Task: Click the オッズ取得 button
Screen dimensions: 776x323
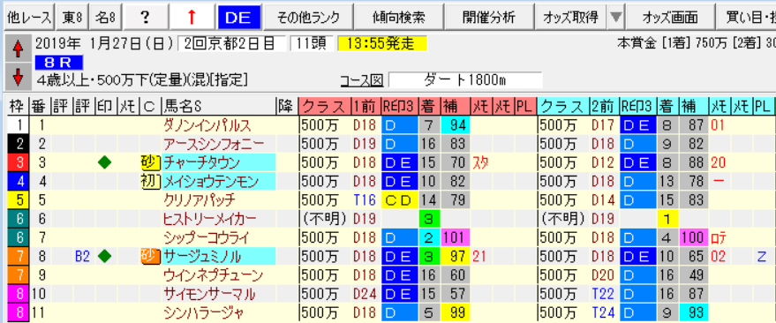Action: [570, 17]
